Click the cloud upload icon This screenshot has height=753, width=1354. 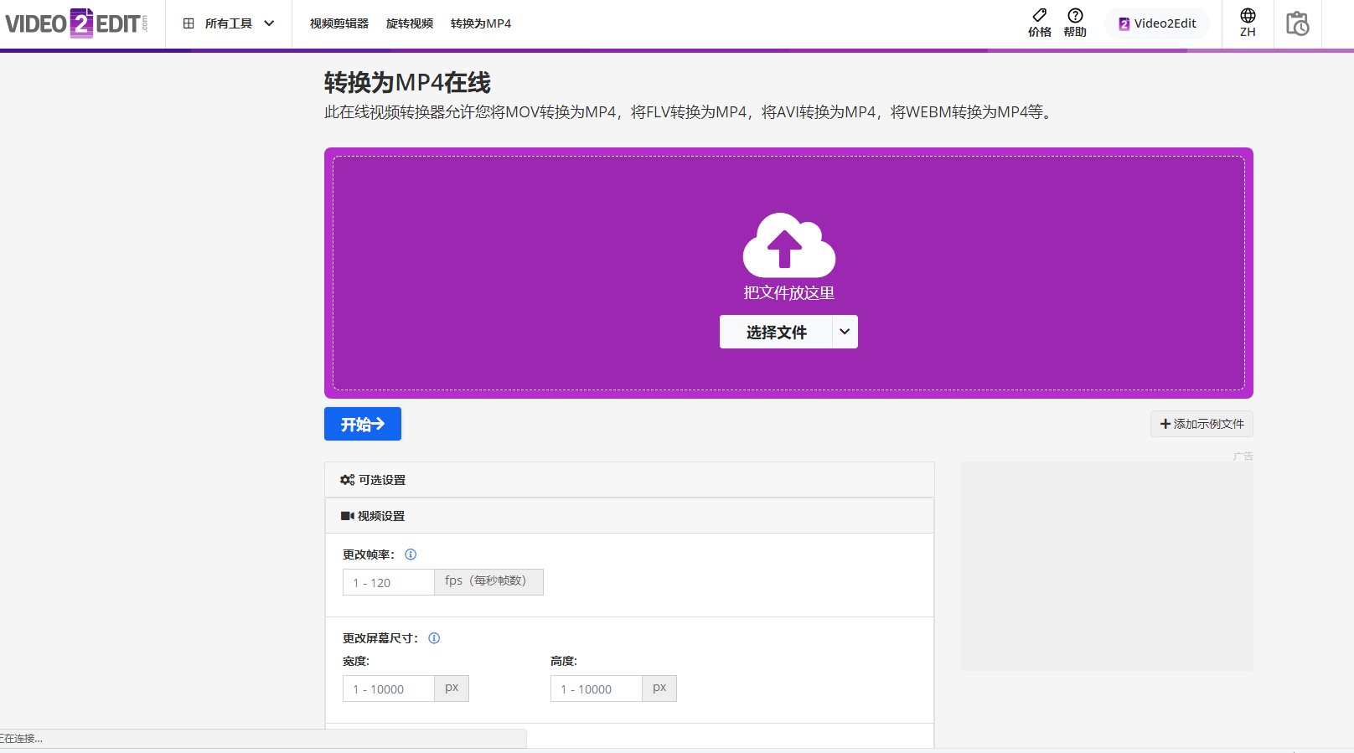click(788, 245)
